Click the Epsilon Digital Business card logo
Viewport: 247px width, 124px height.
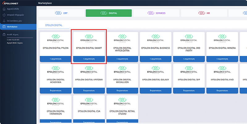pos(156,38)
